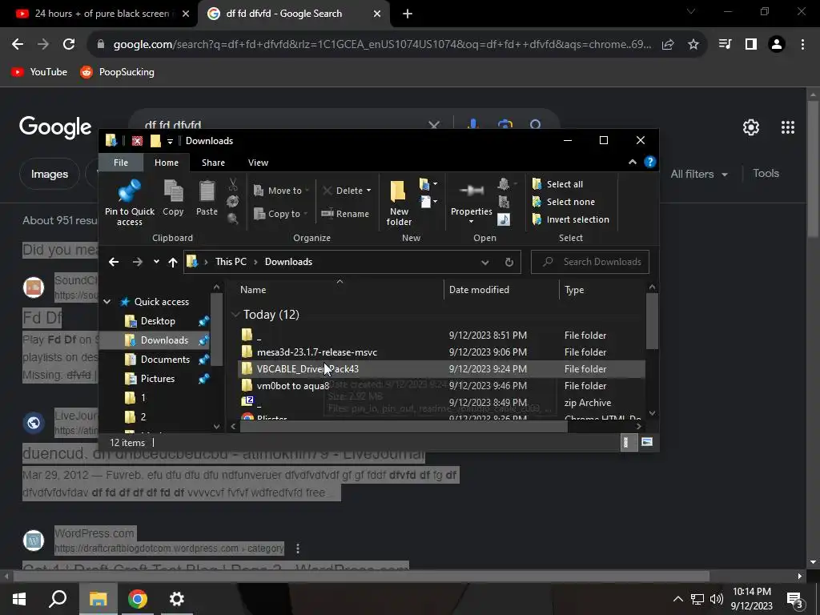Click the New folder ribbon icon
820x615 pixels.
(x=399, y=203)
